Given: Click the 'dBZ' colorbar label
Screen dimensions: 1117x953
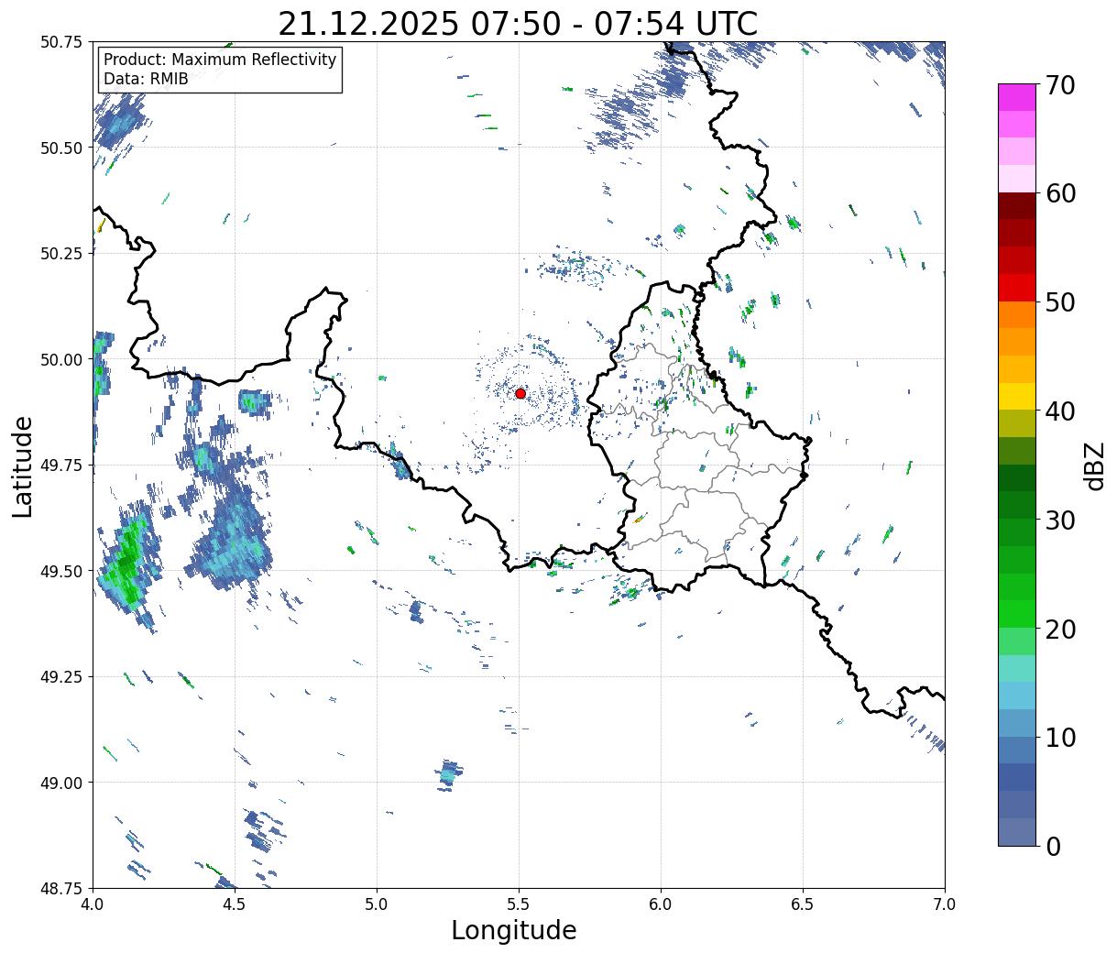Looking at the screenshot, I should [x=1094, y=466].
